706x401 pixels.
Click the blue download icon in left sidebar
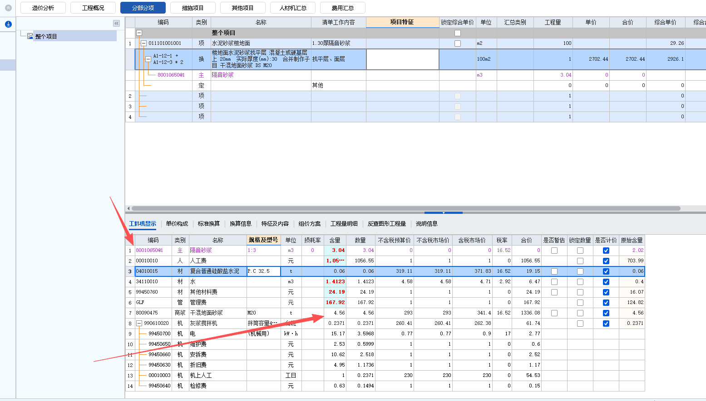click(8, 24)
